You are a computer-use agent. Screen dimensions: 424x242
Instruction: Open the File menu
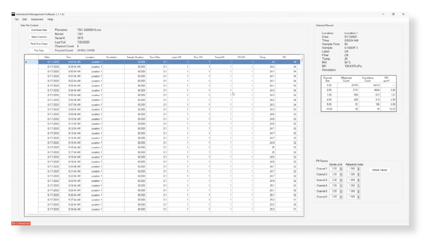pyautogui.click(x=17, y=19)
